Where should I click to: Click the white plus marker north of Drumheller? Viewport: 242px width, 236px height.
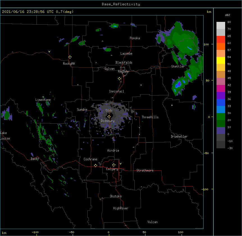(x=172, y=105)
